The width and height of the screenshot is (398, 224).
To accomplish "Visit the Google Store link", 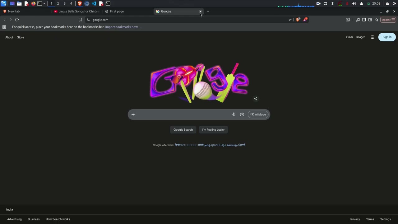I will click(x=21, y=37).
